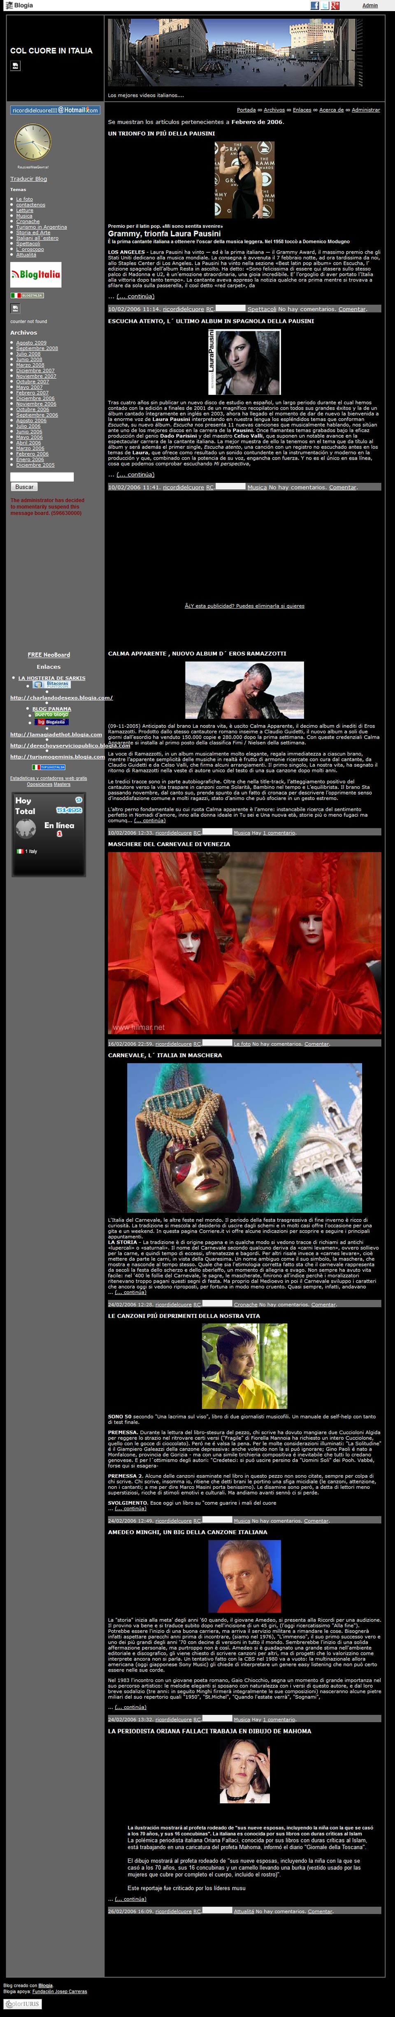Open Fundación Josep Carreras footer link

(59, 1991)
